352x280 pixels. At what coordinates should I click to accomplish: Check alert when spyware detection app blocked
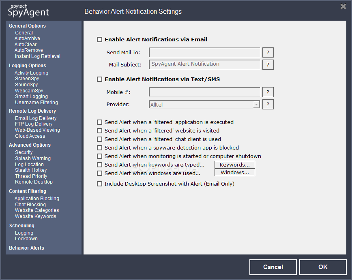99,148
